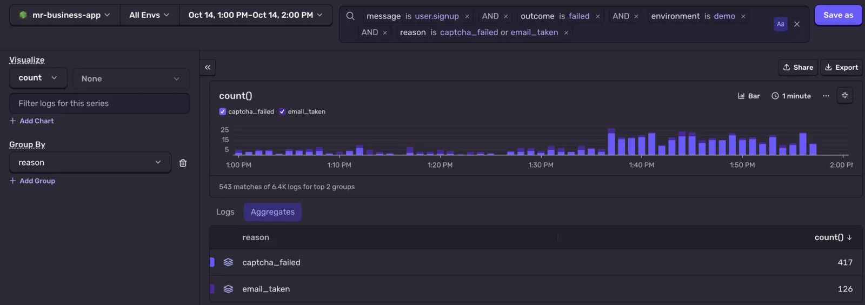
Task: Open captcha_failed row layers icon
Action: 228,262
